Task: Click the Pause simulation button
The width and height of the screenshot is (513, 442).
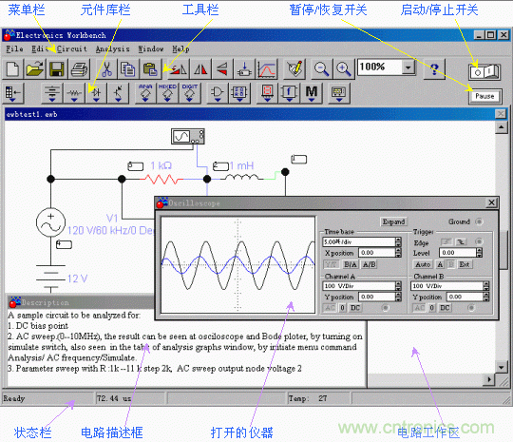Action: click(x=484, y=96)
